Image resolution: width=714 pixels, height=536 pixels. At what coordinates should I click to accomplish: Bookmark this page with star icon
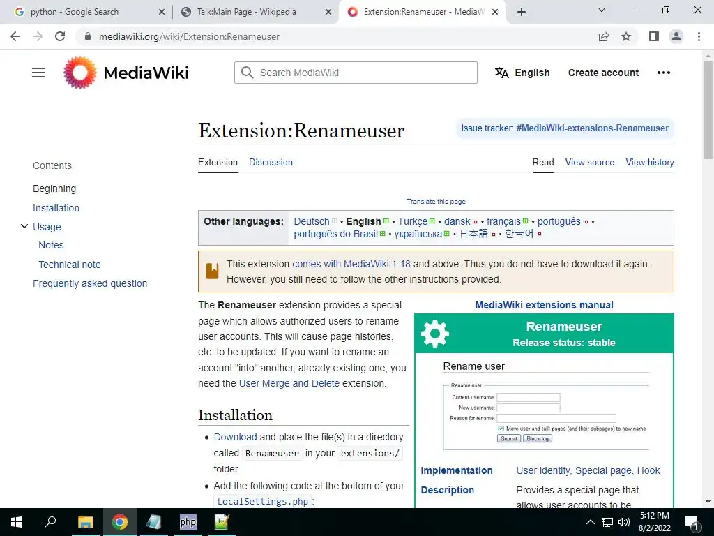pyautogui.click(x=626, y=36)
